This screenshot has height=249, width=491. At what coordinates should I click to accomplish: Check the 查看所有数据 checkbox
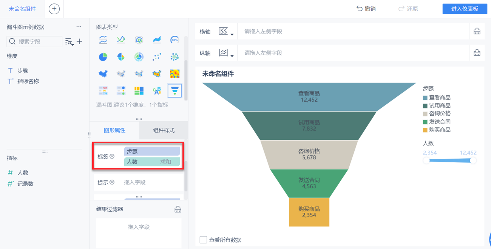coord(203,240)
